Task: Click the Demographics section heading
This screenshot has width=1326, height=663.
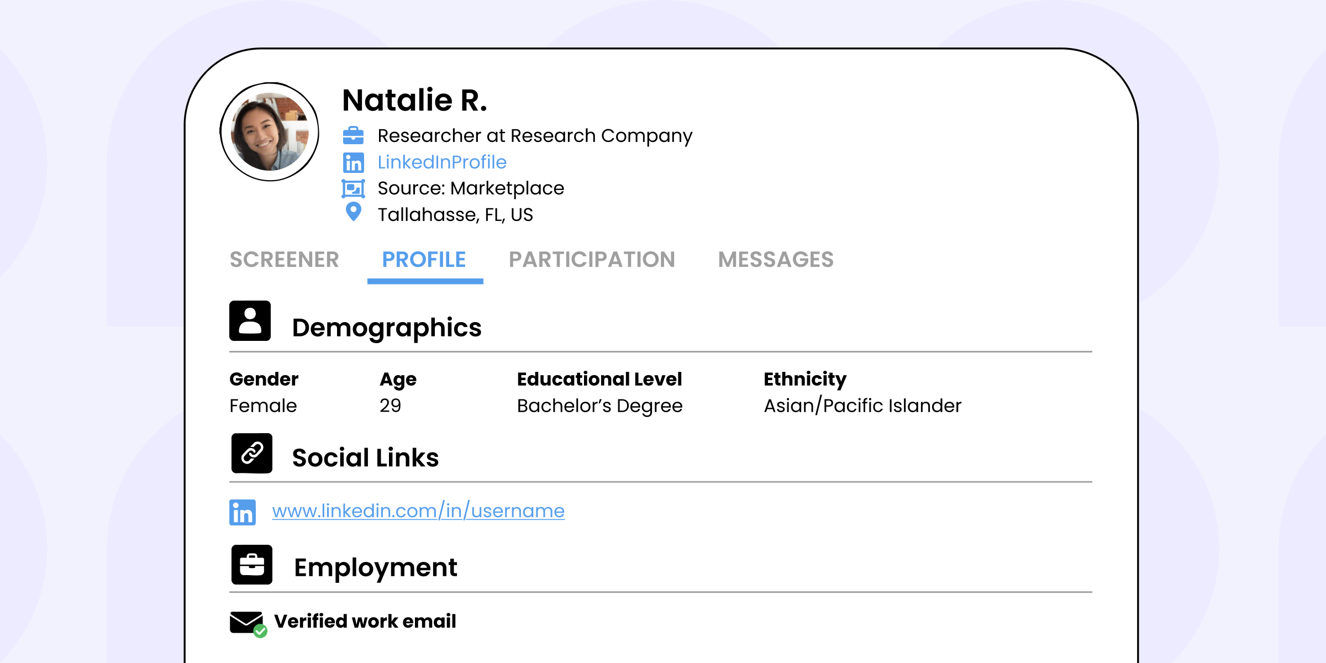Action: tap(386, 328)
